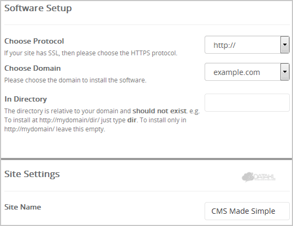Click the domain install hint text
This screenshot has width=293, height=226.
point(75,80)
